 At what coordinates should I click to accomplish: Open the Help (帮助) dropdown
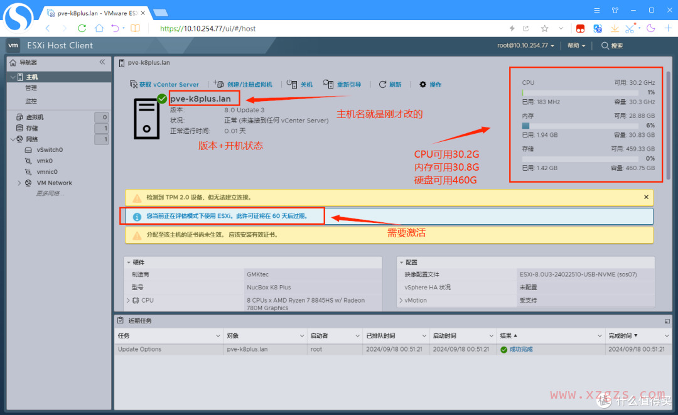coord(574,45)
